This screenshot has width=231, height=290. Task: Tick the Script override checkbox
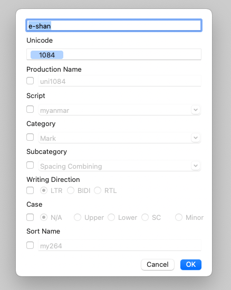coord(30,109)
